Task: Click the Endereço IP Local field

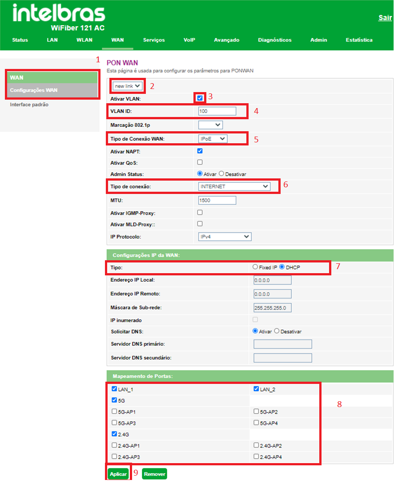Action: click(273, 280)
